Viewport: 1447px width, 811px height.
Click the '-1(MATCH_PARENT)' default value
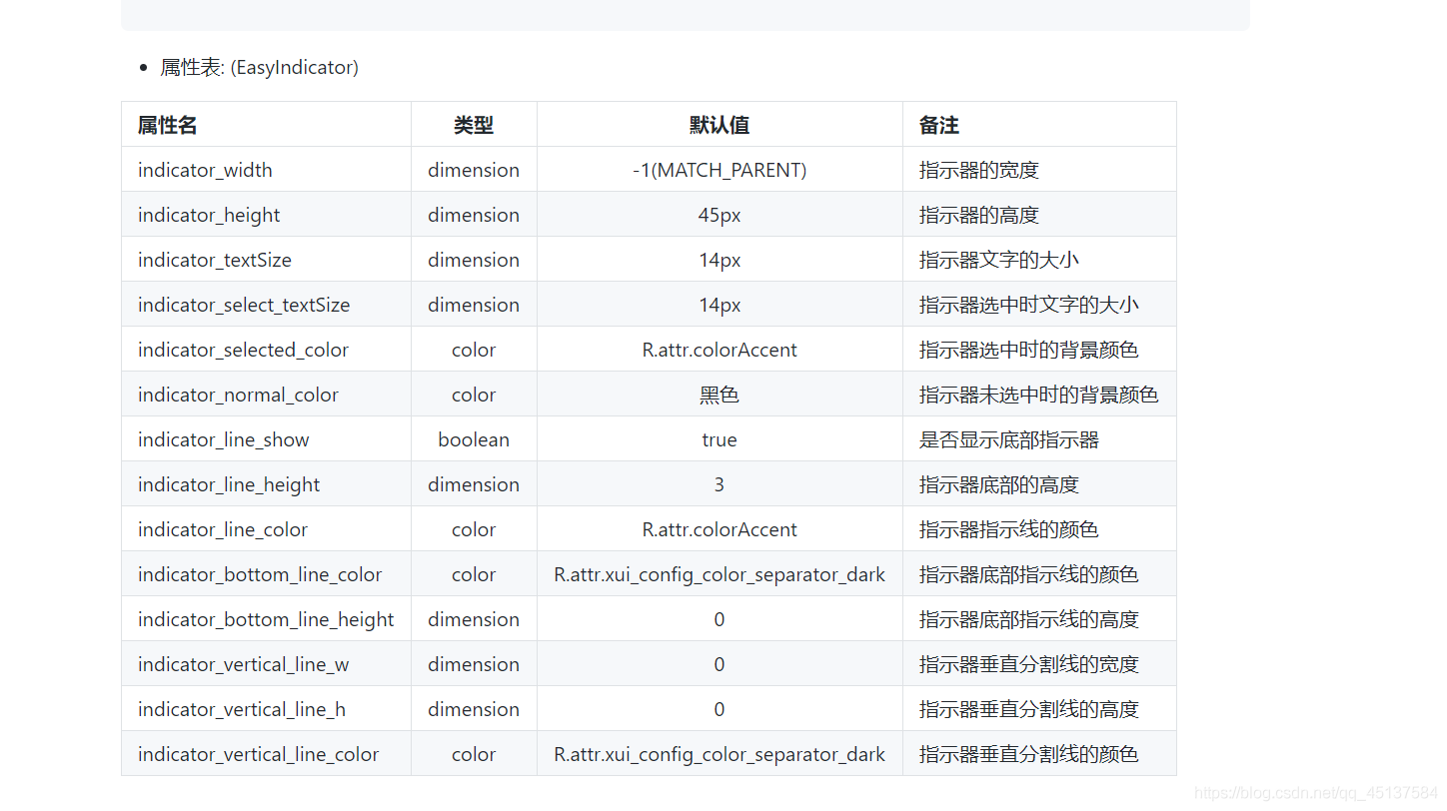coord(720,170)
